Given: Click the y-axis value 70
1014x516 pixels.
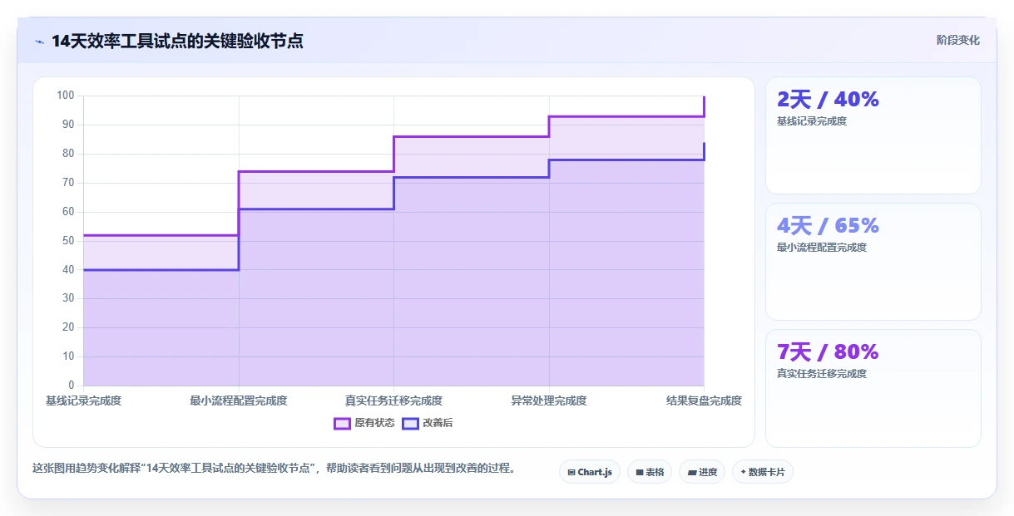Looking at the screenshot, I should pyautogui.click(x=68, y=183).
